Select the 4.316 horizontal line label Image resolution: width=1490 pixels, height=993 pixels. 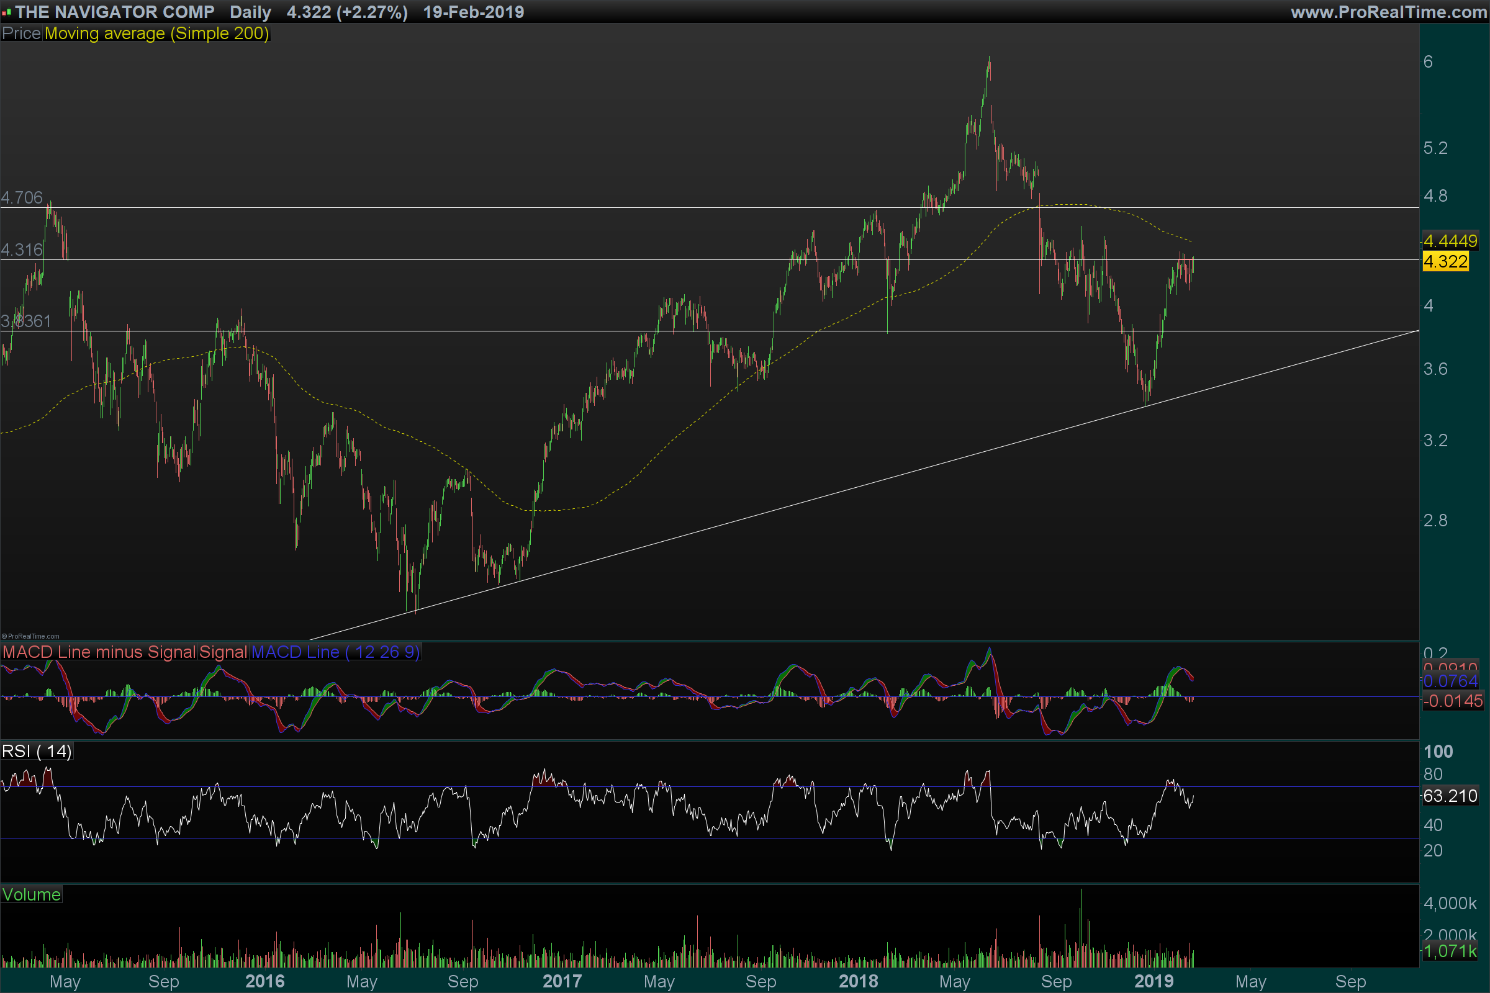(22, 250)
